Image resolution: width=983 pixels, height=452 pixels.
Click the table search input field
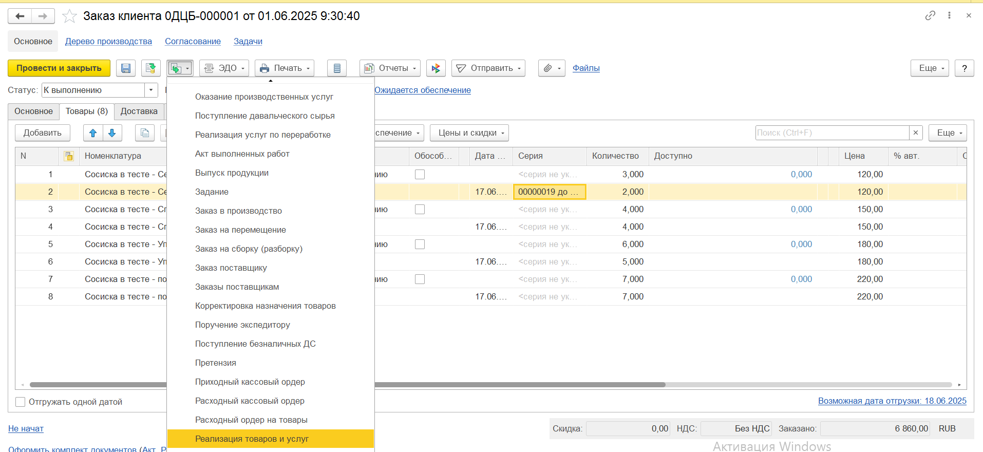(832, 133)
